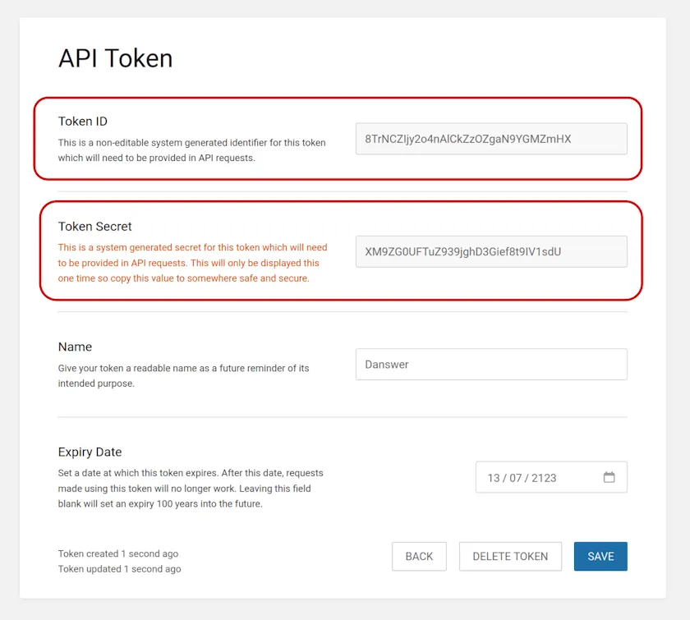The height and width of the screenshot is (620, 690).
Task: Open the calendar date picker icon
Action: [x=608, y=476]
